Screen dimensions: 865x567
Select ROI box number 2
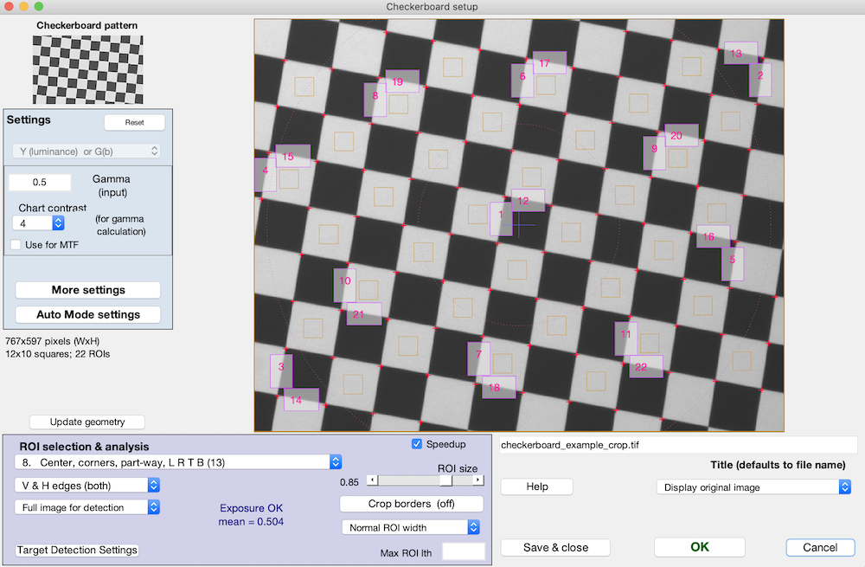point(760,80)
